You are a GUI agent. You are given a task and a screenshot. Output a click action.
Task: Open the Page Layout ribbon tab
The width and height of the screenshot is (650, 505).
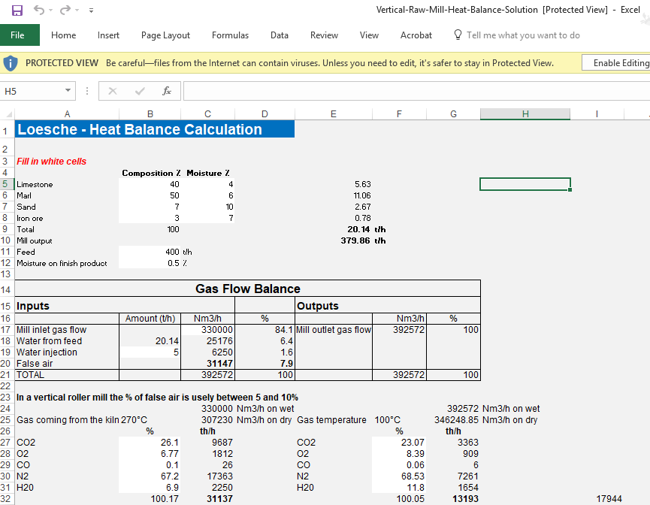tap(165, 35)
